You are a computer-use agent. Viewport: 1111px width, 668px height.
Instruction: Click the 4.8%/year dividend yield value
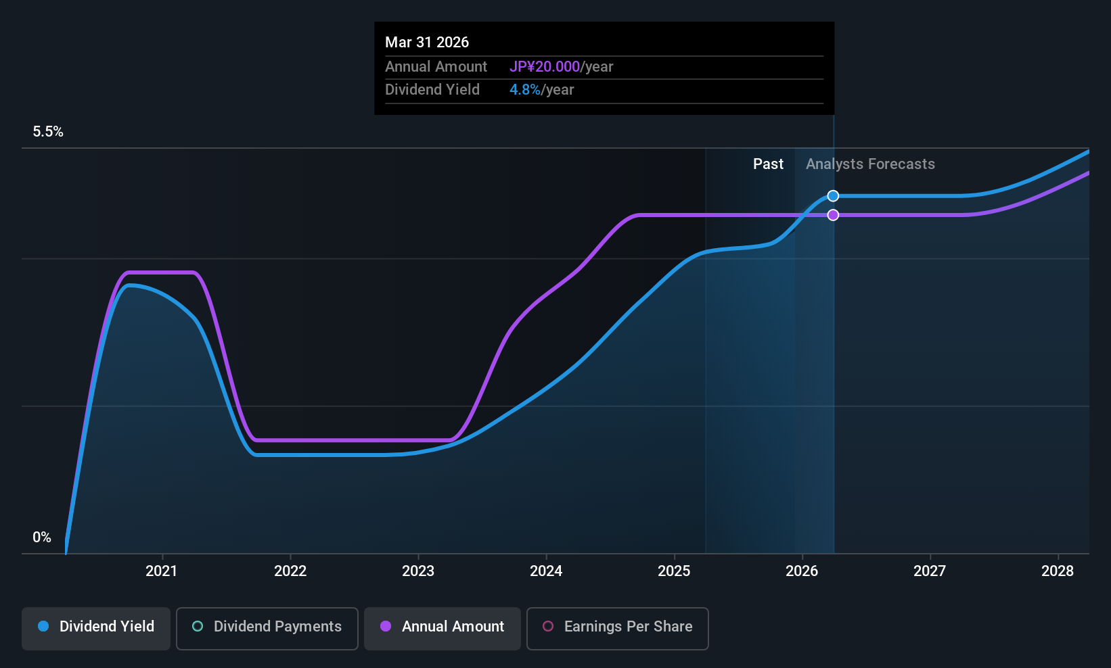coord(542,90)
